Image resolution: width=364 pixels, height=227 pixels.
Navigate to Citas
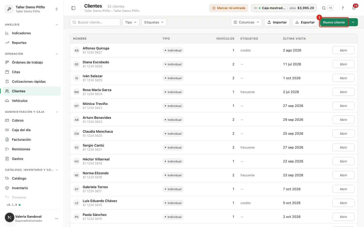click(32, 72)
